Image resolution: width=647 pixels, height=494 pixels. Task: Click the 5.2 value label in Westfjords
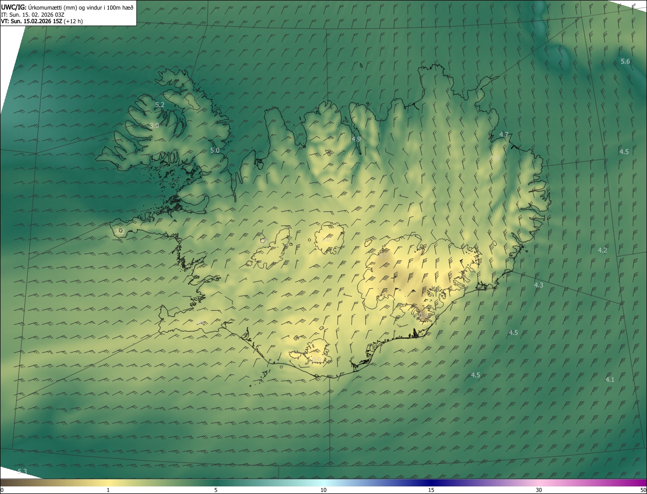pos(160,105)
